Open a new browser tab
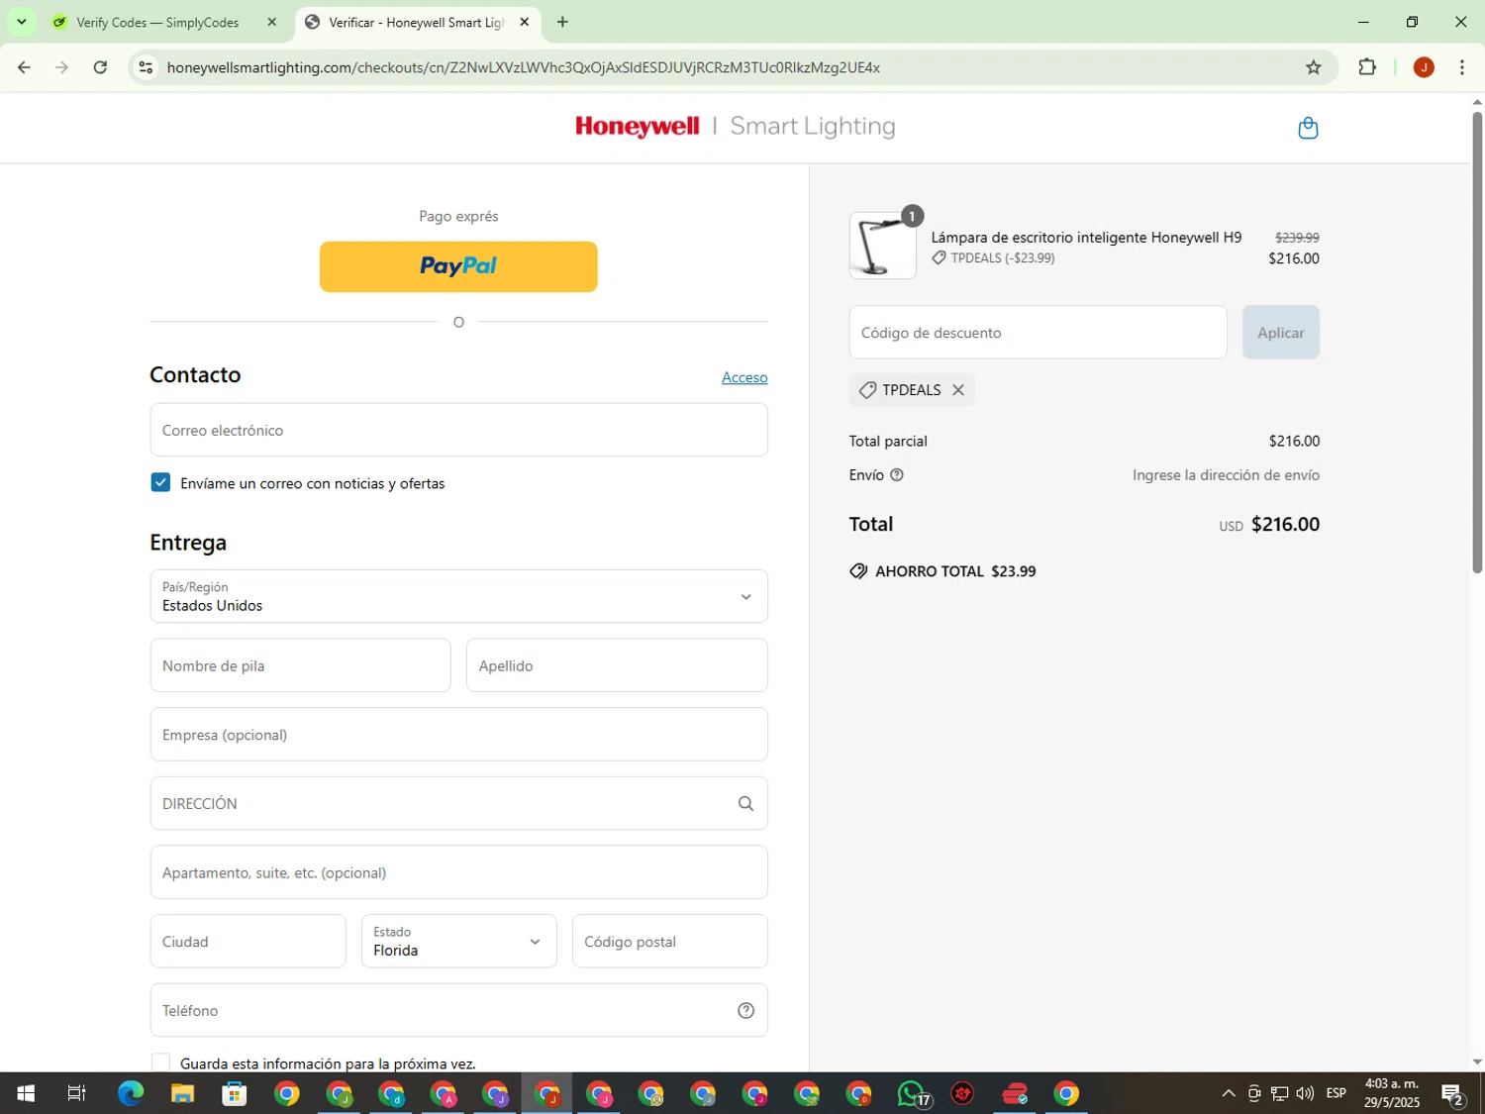This screenshot has height=1114, width=1485. click(562, 22)
